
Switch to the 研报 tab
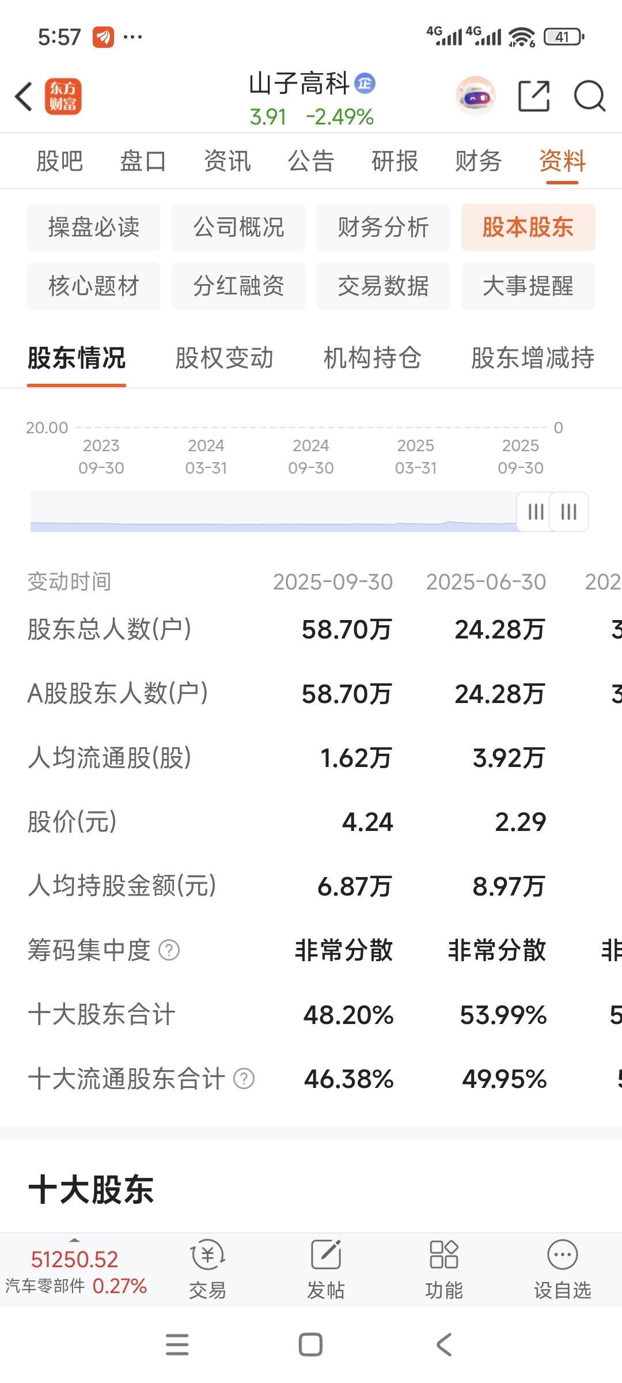(395, 161)
